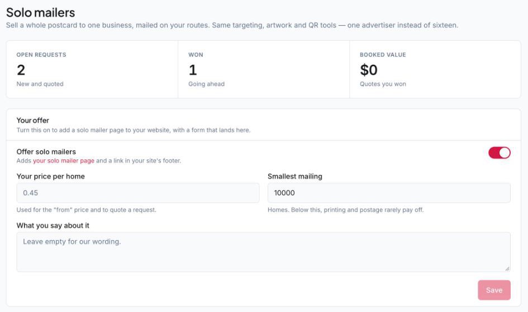
Task: Click the 'Your offer' section heading
Action: tap(32, 120)
